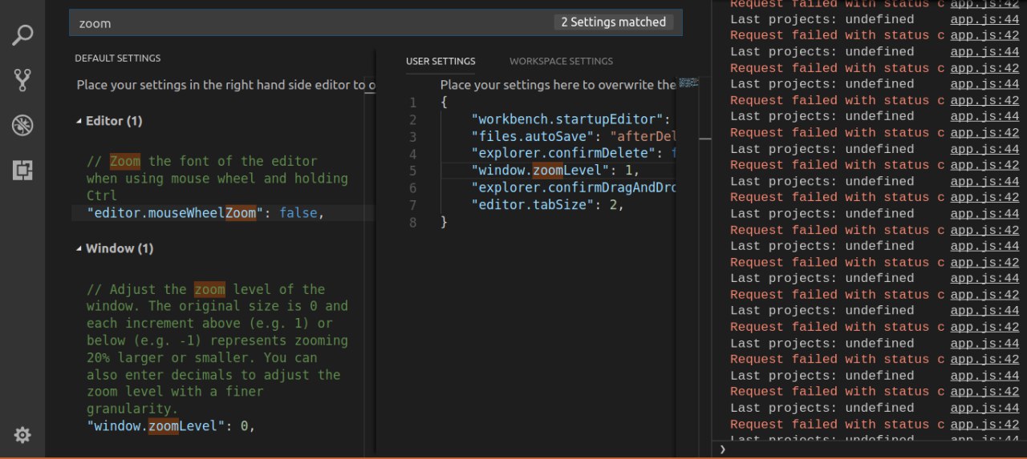Image resolution: width=1027 pixels, height=459 pixels.
Task: Click the minimap in User Settings editor
Action: click(688, 83)
